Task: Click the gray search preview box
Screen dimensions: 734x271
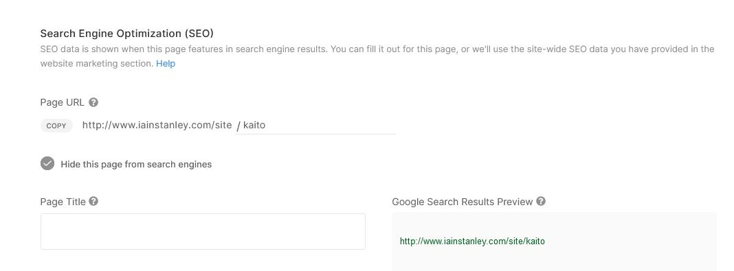Action: (554, 241)
